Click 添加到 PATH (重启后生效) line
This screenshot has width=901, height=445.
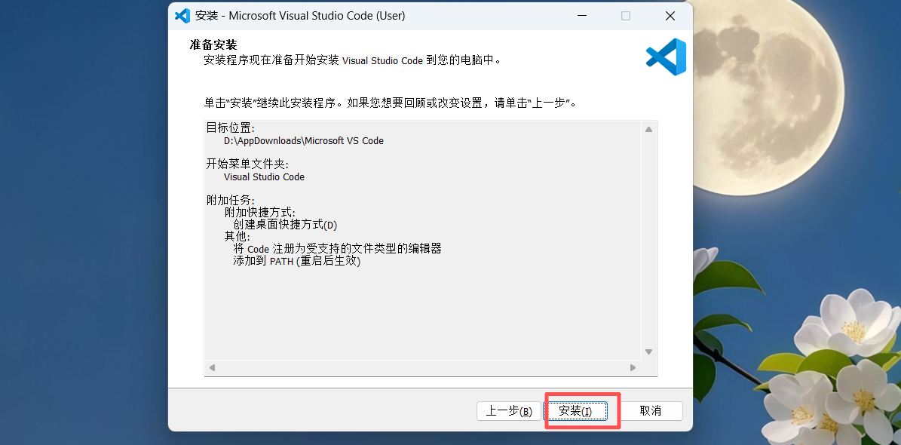coord(296,261)
